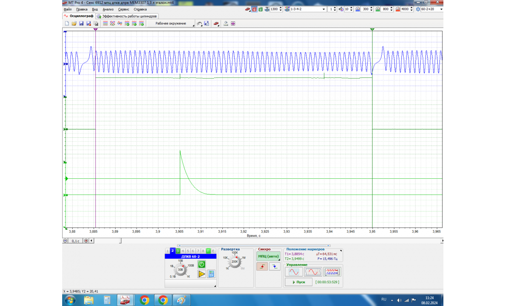Switch to Эффективность работы цилиндров tab
The width and height of the screenshot is (506, 306).
pos(126,16)
